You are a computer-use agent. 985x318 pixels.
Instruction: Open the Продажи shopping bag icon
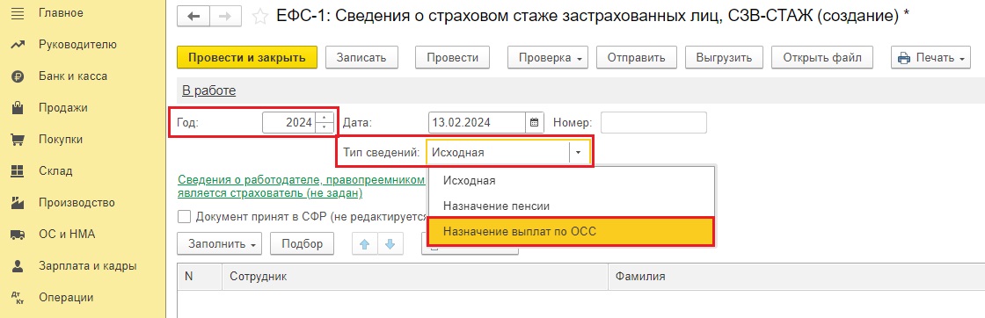point(18,108)
